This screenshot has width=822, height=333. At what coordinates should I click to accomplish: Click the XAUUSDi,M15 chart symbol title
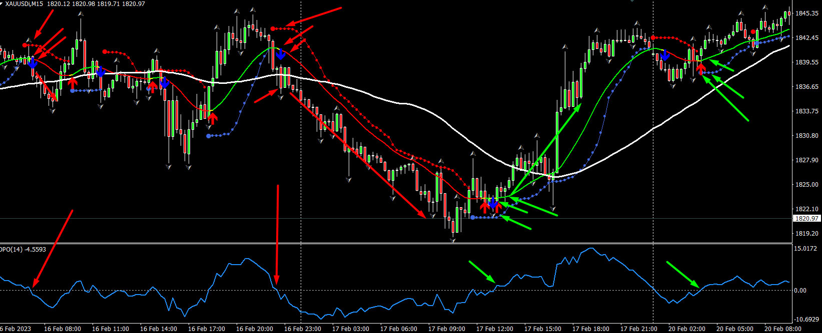pos(24,4)
